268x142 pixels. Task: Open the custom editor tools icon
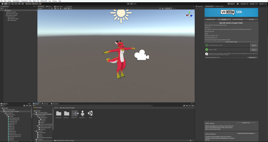[23, 4]
